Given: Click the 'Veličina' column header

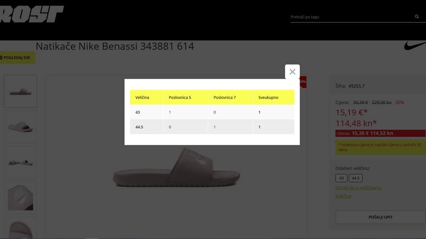Looking at the screenshot, I should point(146,97).
